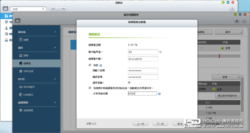This screenshot has height=133, width=250.
Task: Click 下一步 next step button
Action: [x=160, y=124]
